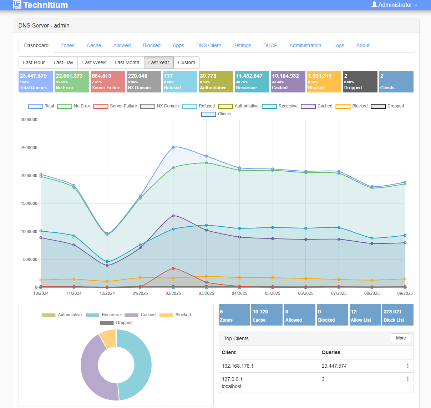Hide the Total series in line chart
The height and width of the screenshot is (408, 431).
pos(41,106)
